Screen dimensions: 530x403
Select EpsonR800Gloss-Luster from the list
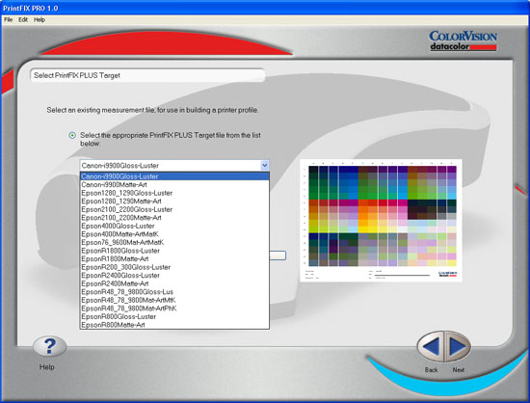(174, 316)
